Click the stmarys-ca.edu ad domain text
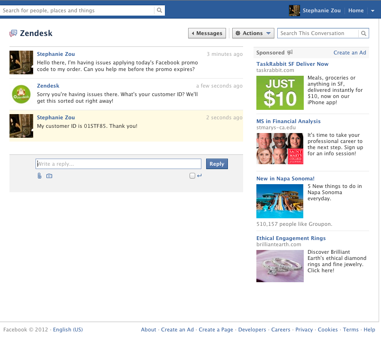The width and height of the screenshot is (381, 339). tap(276, 127)
